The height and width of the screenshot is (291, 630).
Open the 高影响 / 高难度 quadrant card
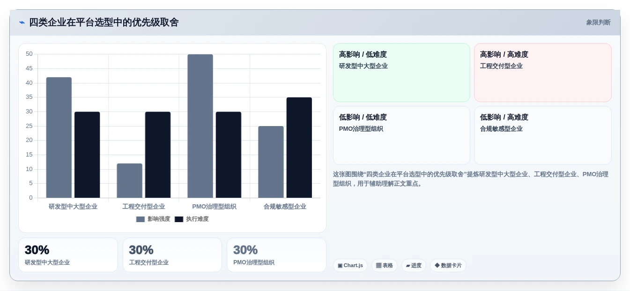tap(543, 73)
